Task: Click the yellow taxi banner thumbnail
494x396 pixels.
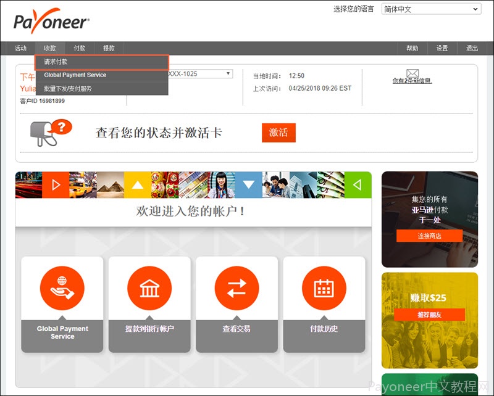Action: [x=83, y=185]
